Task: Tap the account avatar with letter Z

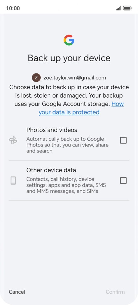Action: point(36,78)
